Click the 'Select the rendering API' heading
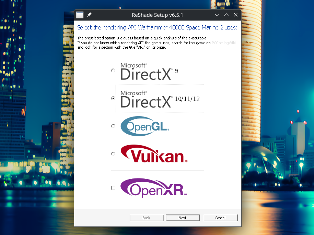The height and width of the screenshot is (235, 314). coord(157,27)
